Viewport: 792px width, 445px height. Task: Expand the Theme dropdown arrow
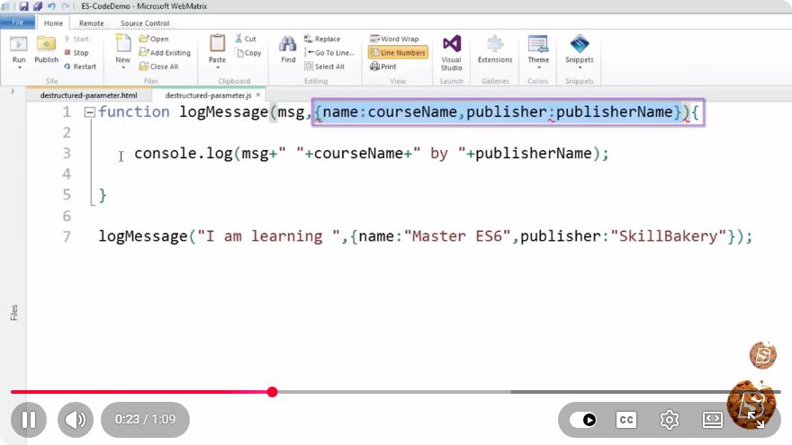tap(538, 67)
